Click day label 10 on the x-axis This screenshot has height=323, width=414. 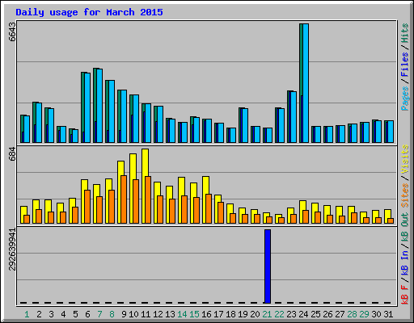click(133, 314)
